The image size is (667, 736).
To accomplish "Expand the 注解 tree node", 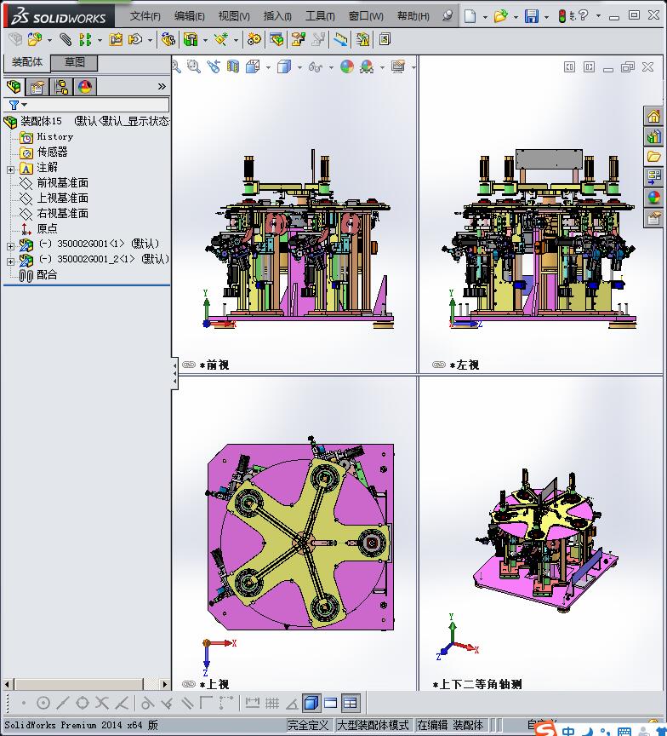I will (x=10, y=170).
